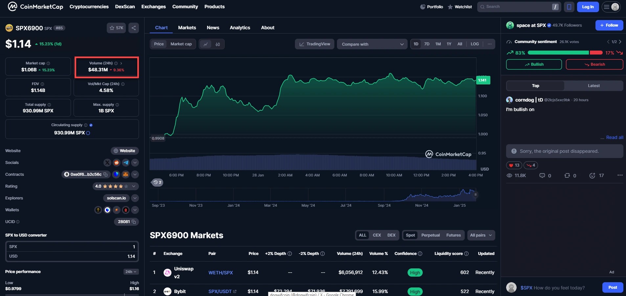Copy the contract address icon

[105, 174]
